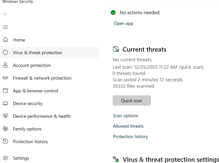Click the Virus & threat protection settings icon
This screenshot has width=219, height=163.
[x=116, y=159]
